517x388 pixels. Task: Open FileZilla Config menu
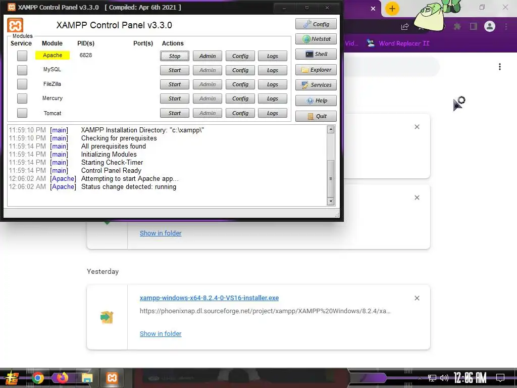(x=240, y=84)
